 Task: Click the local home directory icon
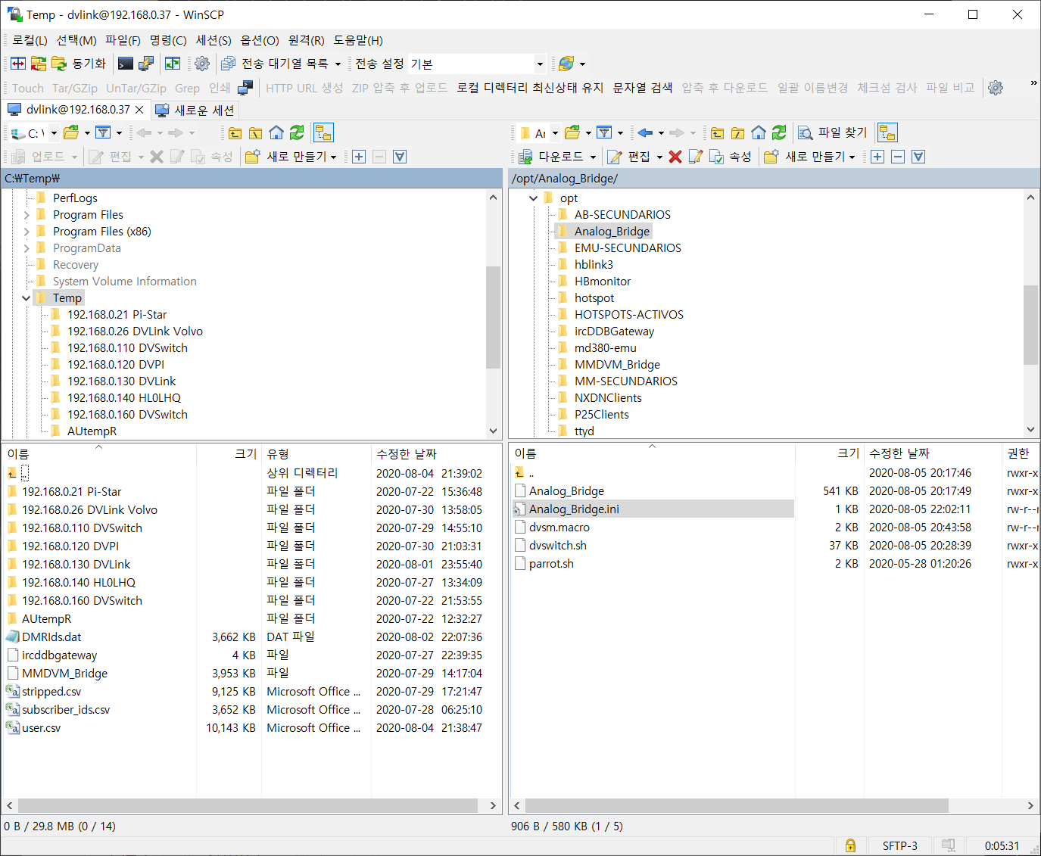tap(276, 133)
